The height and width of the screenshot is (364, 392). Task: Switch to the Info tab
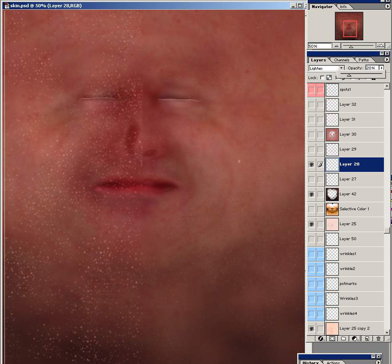click(x=343, y=7)
